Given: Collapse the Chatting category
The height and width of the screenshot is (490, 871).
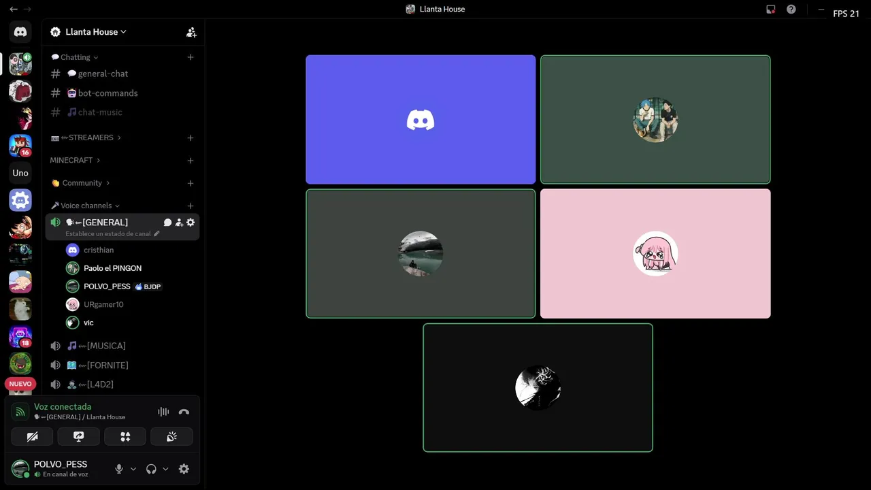Looking at the screenshot, I should pyautogui.click(x=75, y=57).
